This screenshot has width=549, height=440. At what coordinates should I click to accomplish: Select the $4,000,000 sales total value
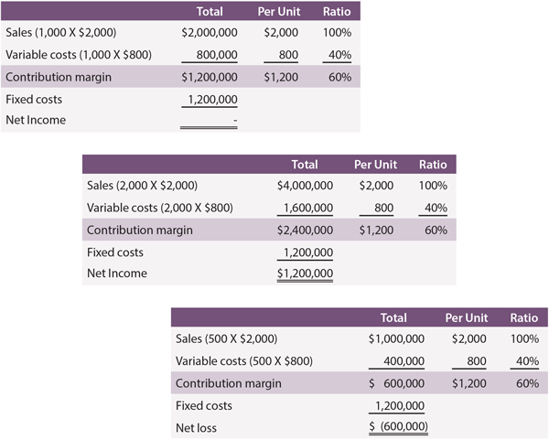[x=305, y=186]
